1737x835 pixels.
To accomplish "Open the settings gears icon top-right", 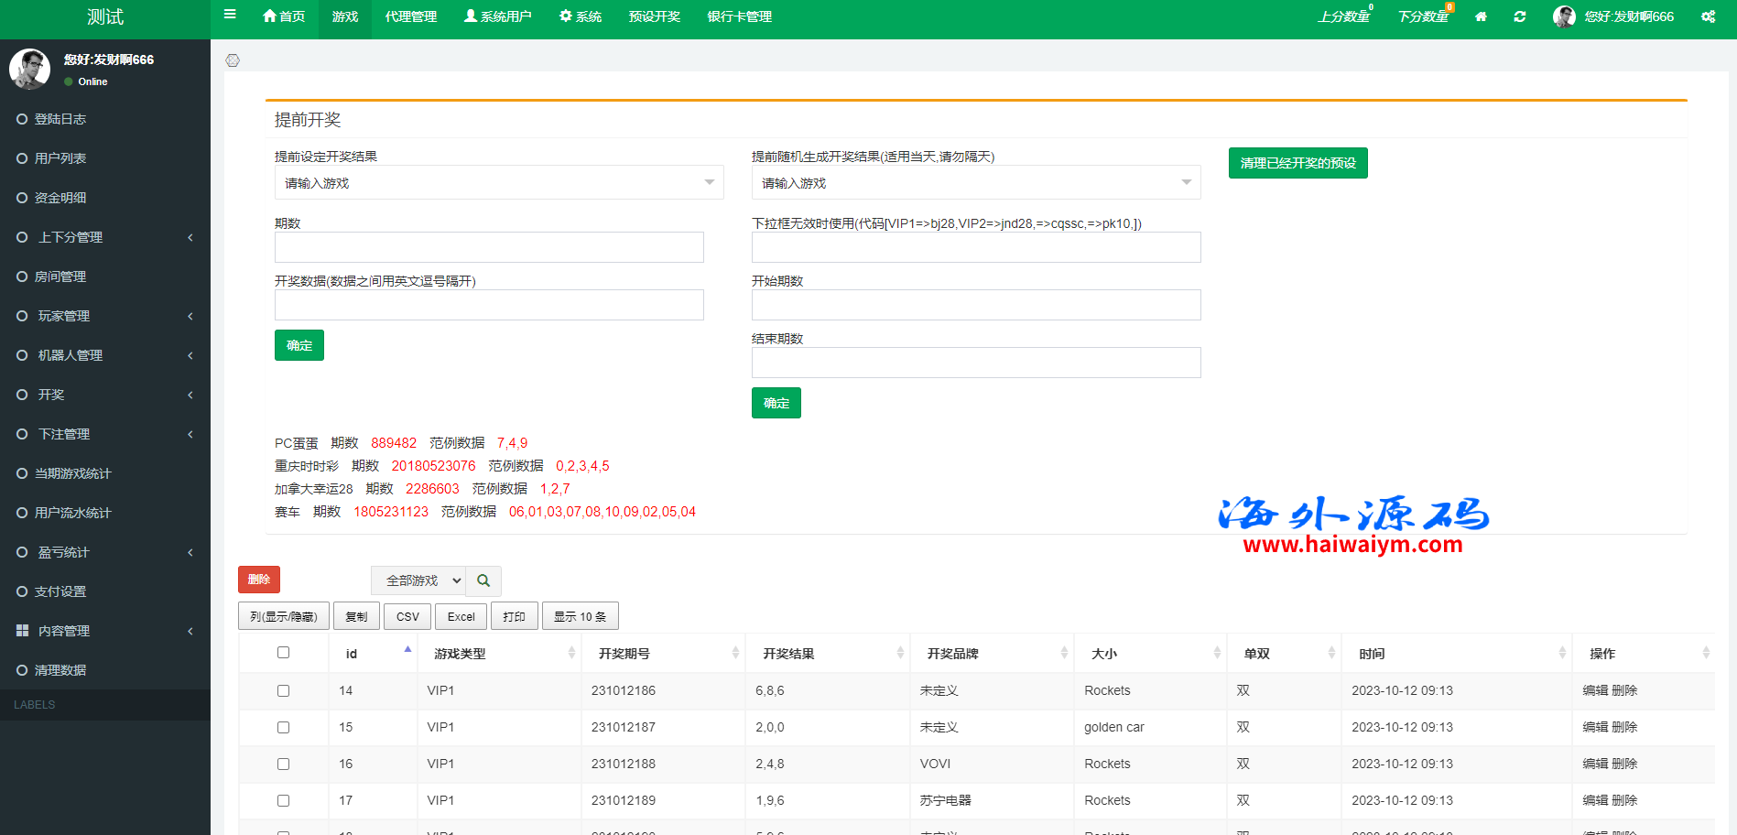I will point(1708,16).
